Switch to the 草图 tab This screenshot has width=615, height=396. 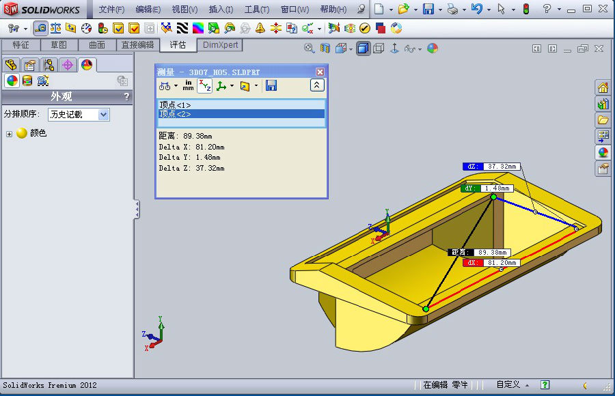coord(59,45)
